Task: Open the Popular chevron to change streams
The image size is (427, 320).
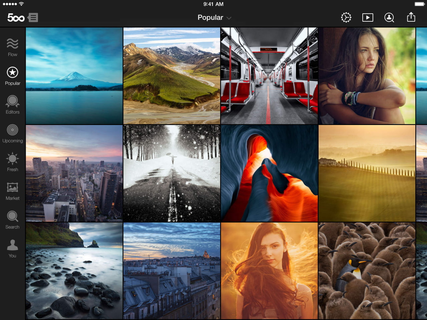Action: tap(229, 18)
